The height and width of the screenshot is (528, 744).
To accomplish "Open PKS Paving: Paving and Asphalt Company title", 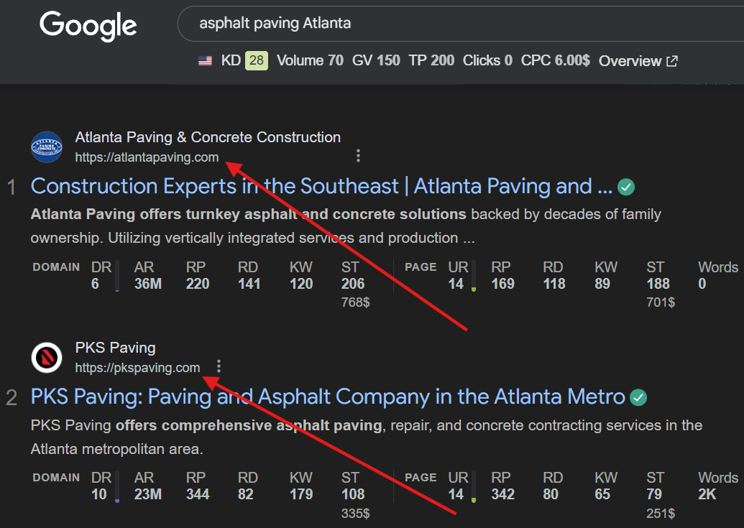I will (328, 397).
